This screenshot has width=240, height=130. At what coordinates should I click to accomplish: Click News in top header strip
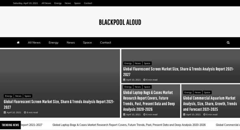[68, 3]
